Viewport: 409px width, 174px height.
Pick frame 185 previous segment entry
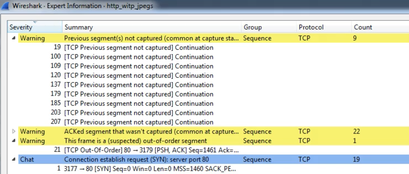[139, 103]
